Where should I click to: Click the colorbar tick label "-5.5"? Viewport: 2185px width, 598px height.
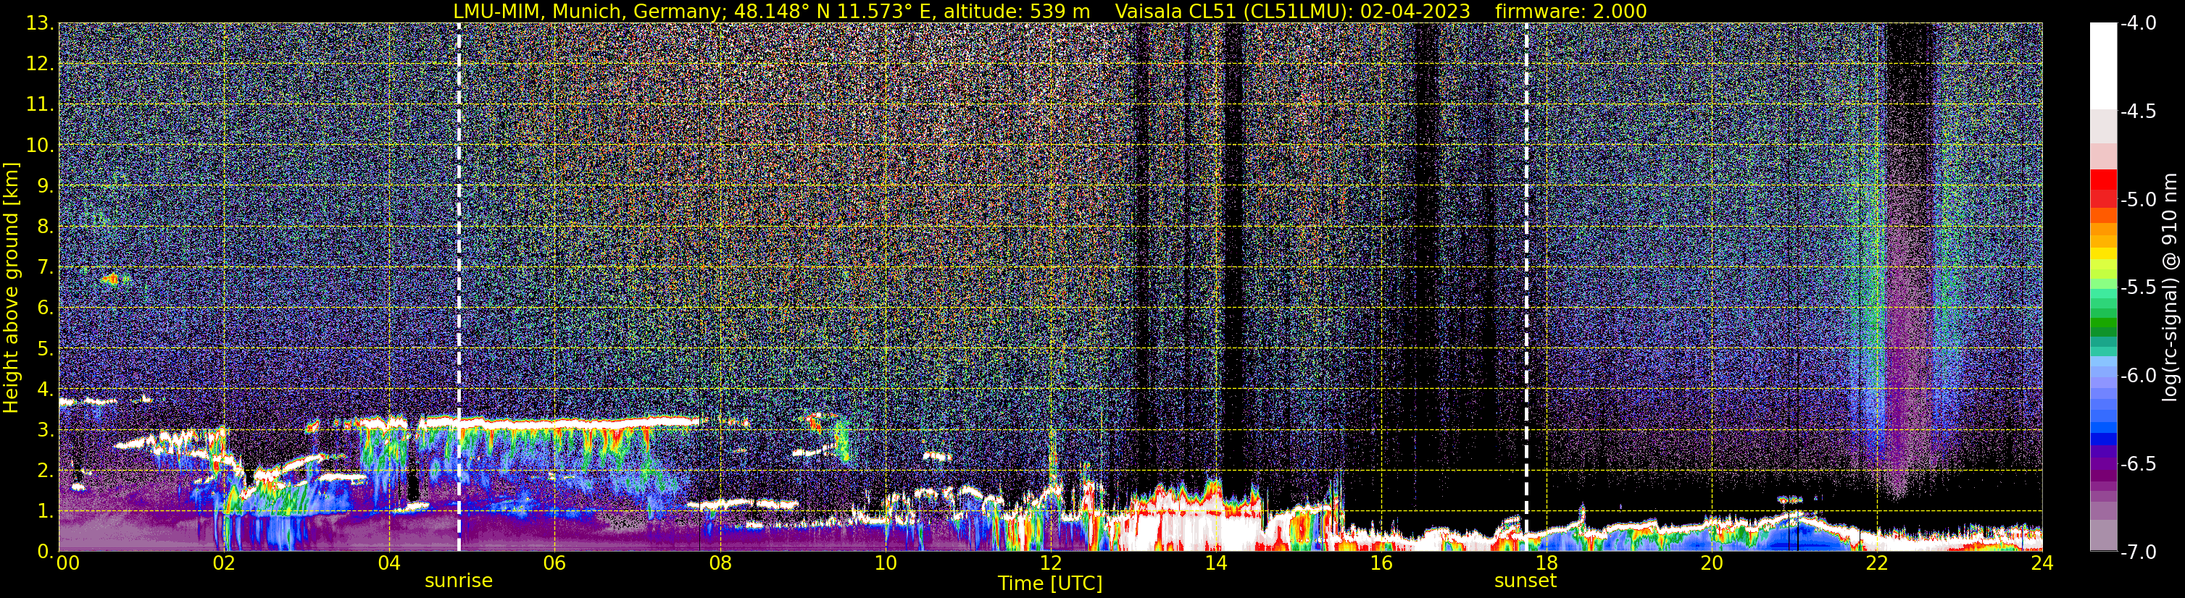pyautogui.click(x=2137, y=287)
